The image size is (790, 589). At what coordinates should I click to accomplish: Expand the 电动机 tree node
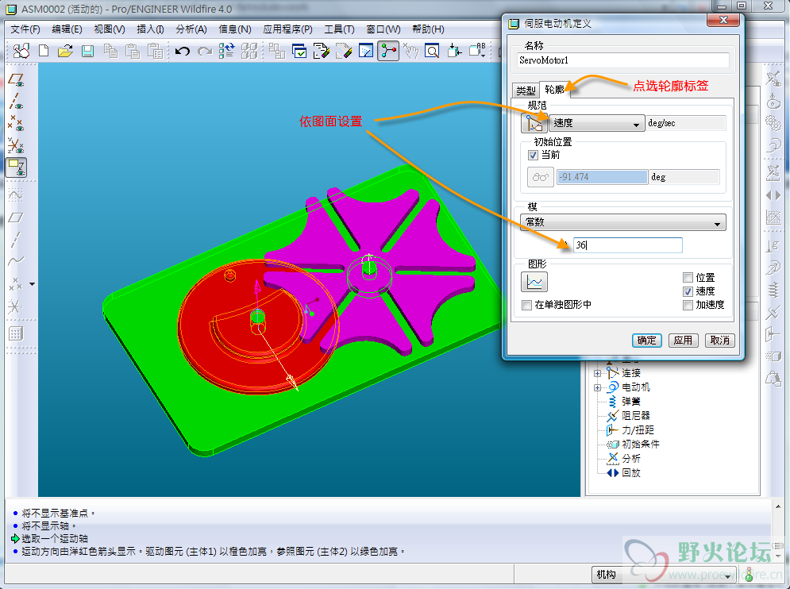[597, 387]
